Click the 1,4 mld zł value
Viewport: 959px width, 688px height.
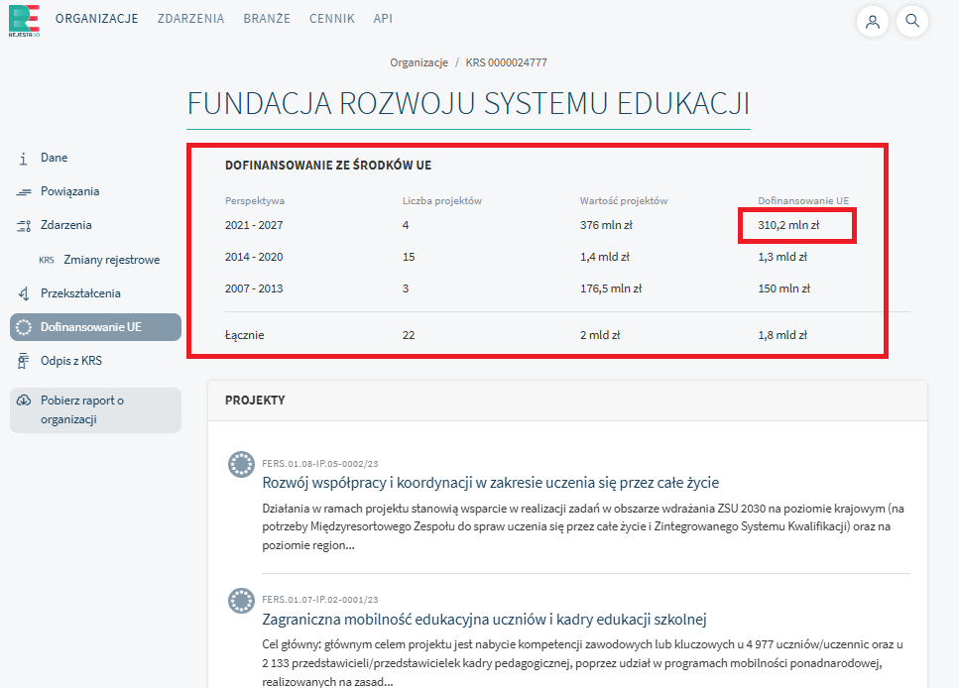click(605, 257)
